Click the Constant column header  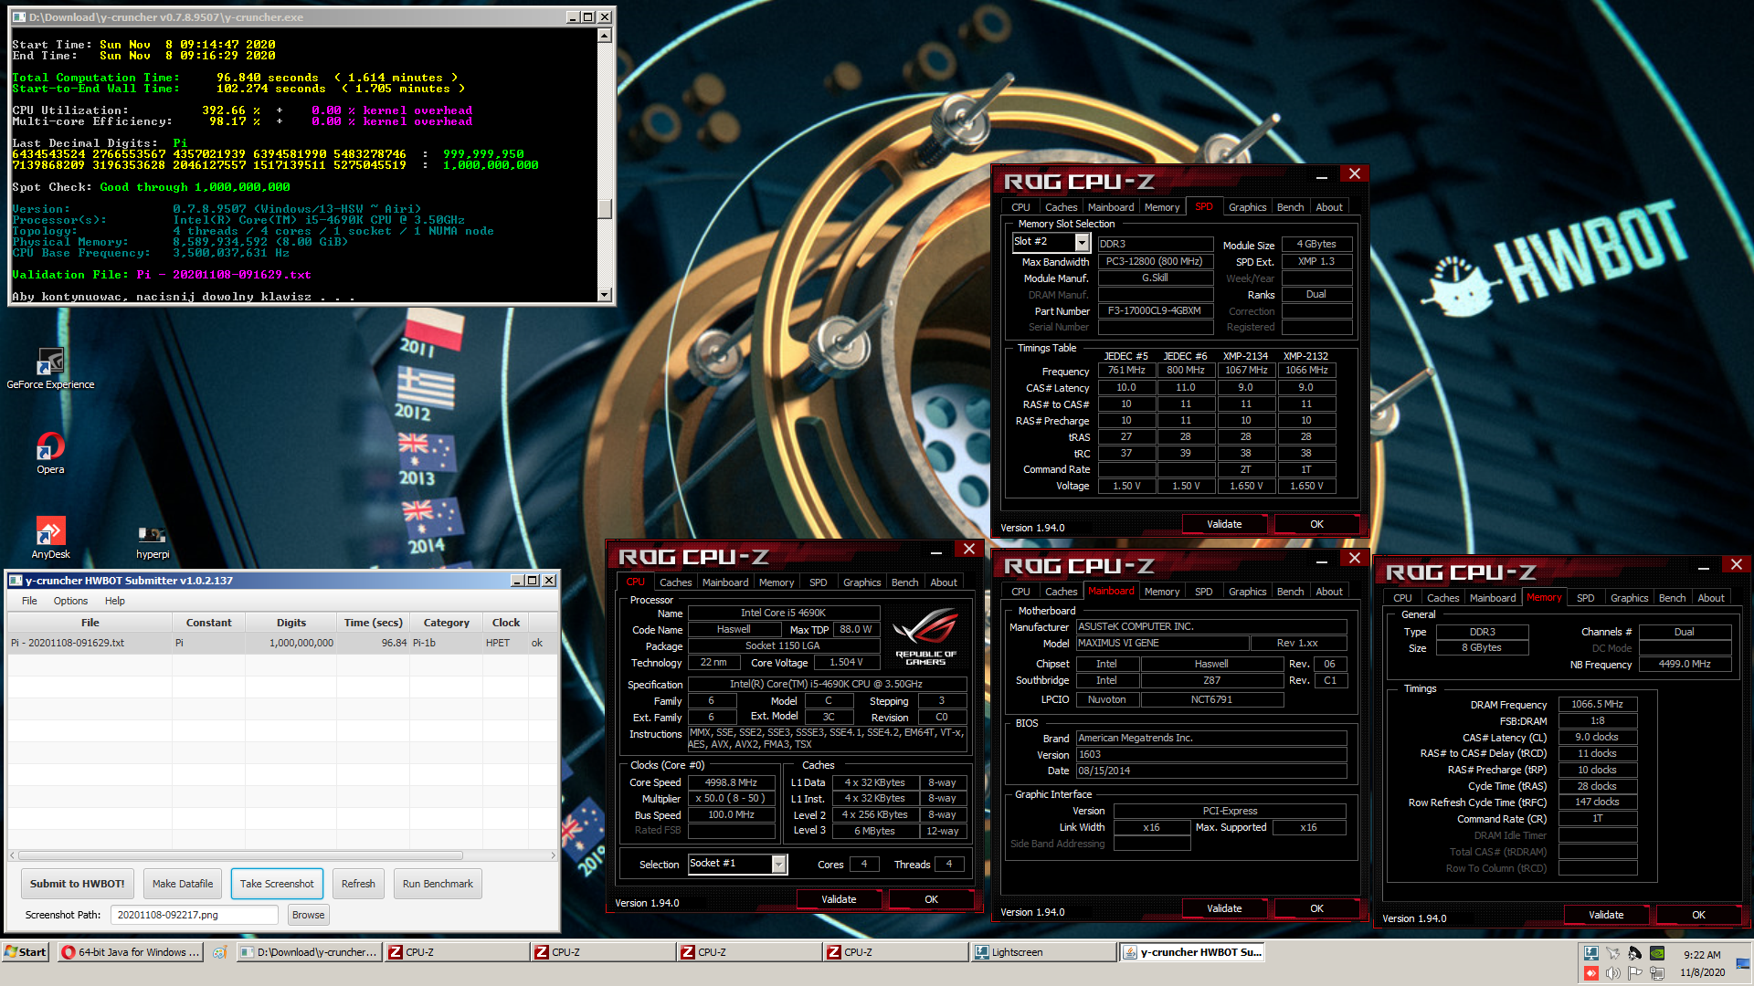208,623
